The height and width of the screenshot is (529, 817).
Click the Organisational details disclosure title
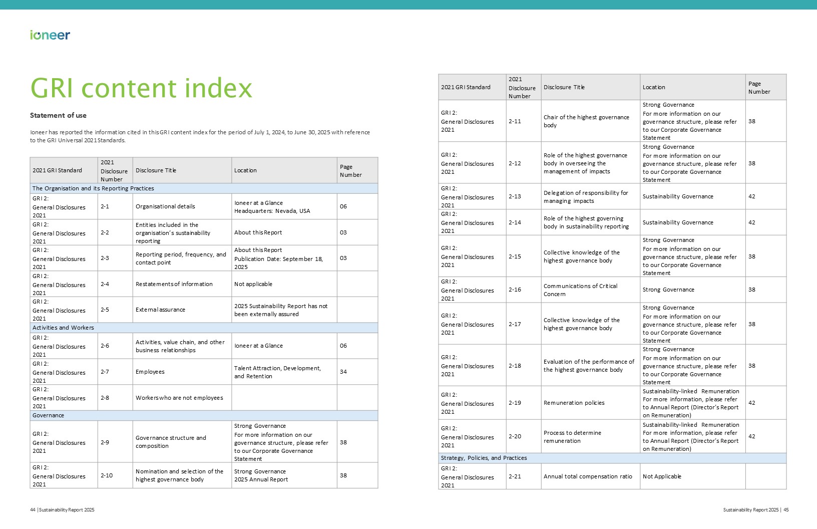point(165,206)
